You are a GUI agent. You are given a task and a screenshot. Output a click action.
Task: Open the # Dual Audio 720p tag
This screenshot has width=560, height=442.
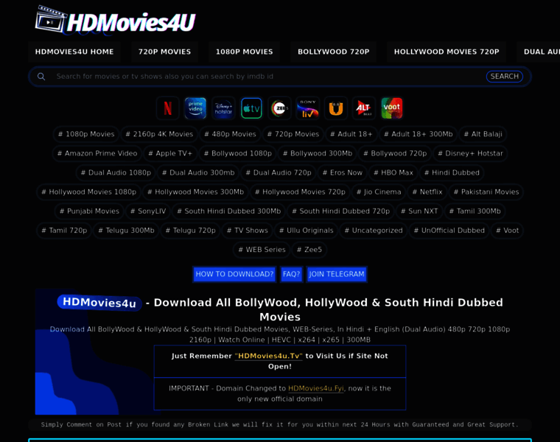(x=279, y=173)
